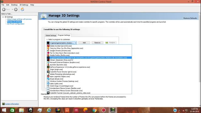Open the Help menu
The image size is (201, 113).
[32, 5]
